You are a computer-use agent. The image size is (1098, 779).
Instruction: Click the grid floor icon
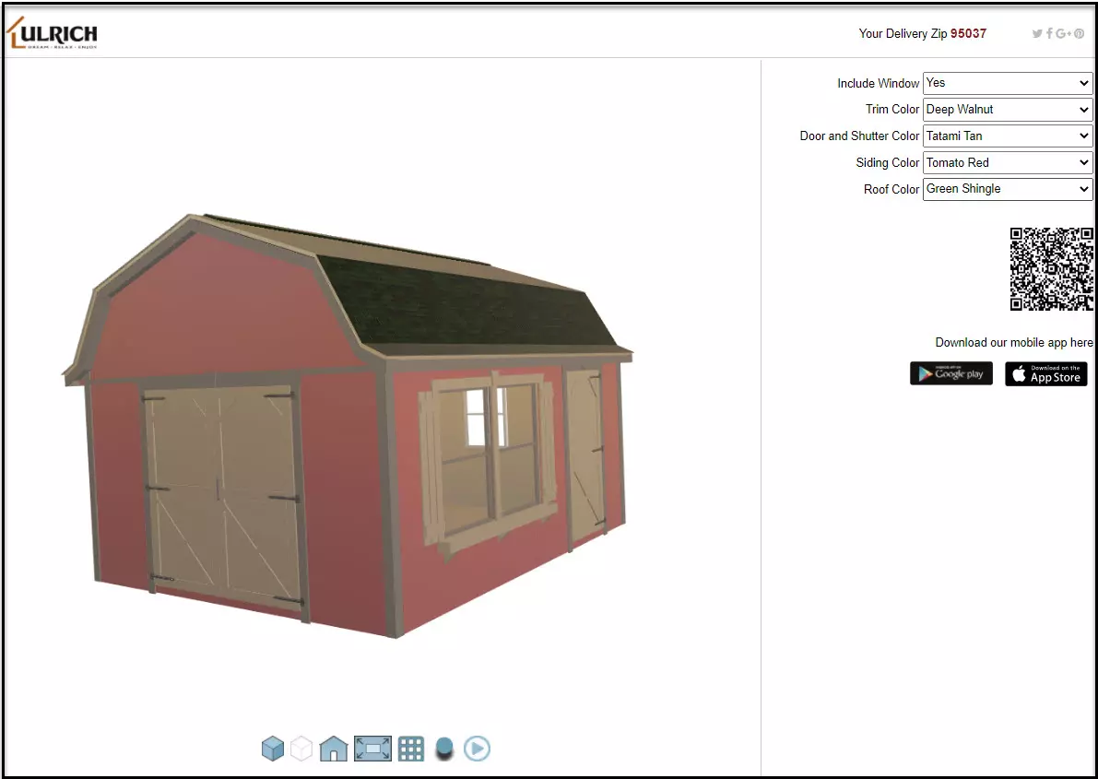click(411, 748)
